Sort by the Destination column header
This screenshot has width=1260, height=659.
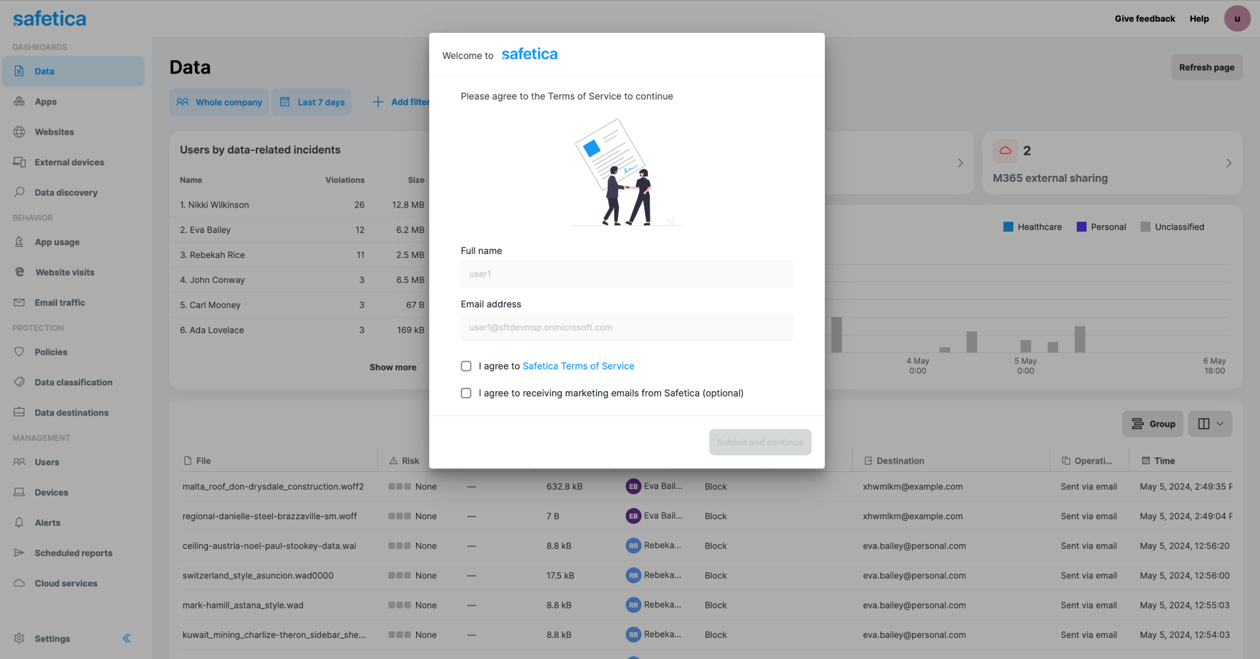click(900, 461)
